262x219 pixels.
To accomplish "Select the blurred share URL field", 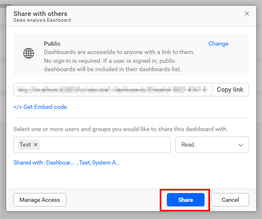I will coord(112,90).
